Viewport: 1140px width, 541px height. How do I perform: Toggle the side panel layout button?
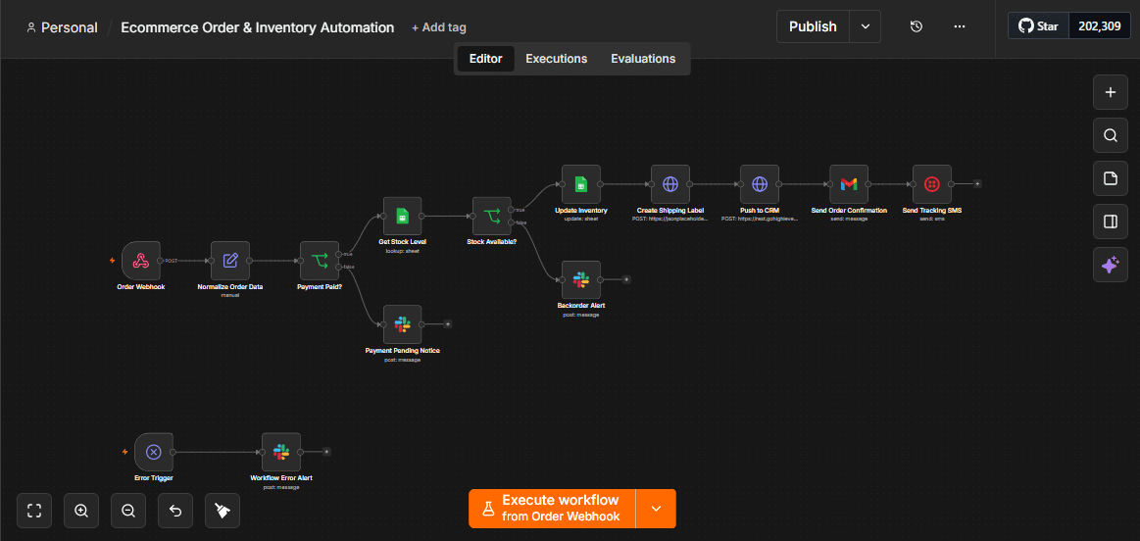pos(1111,221)
